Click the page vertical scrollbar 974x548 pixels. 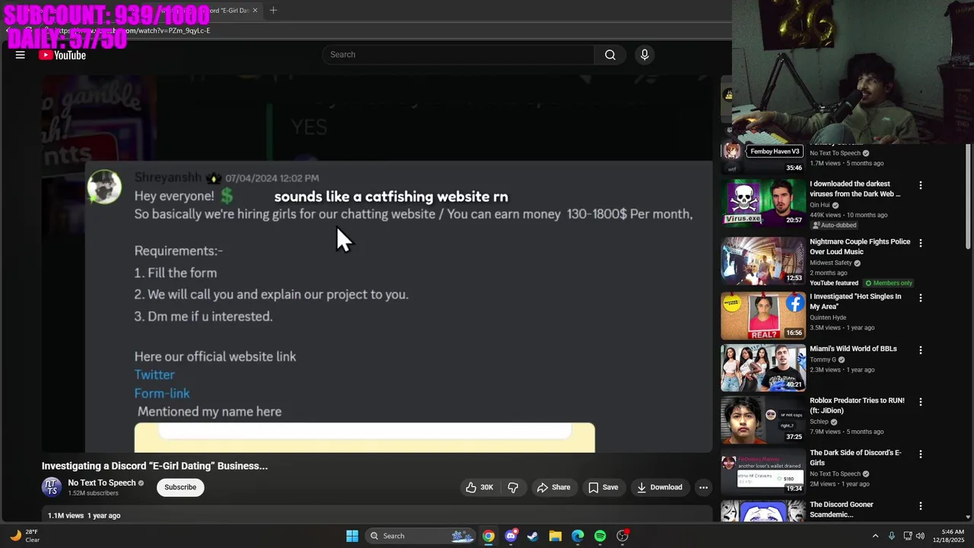coord(968,198)
